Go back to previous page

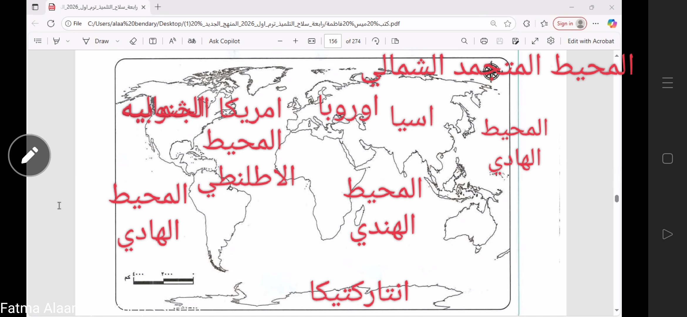[x=35, y=23]
